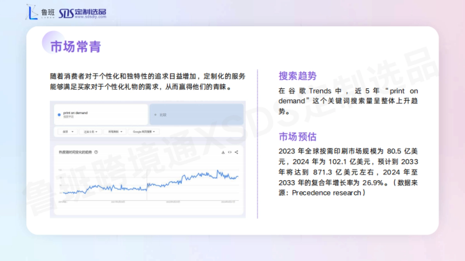Open share options for the trends chart
The image size is (465, 261).
(236, 153)
